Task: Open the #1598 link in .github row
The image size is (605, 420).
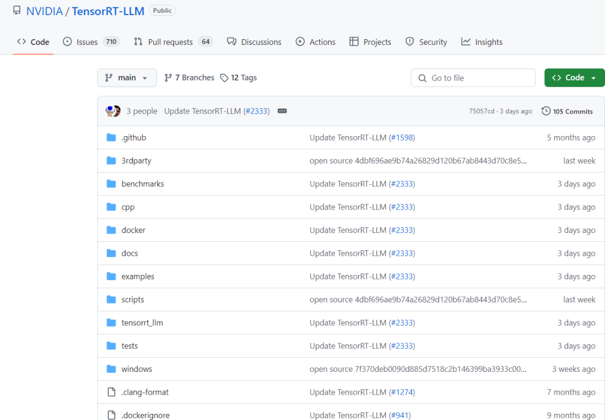Action: [402, 137]
